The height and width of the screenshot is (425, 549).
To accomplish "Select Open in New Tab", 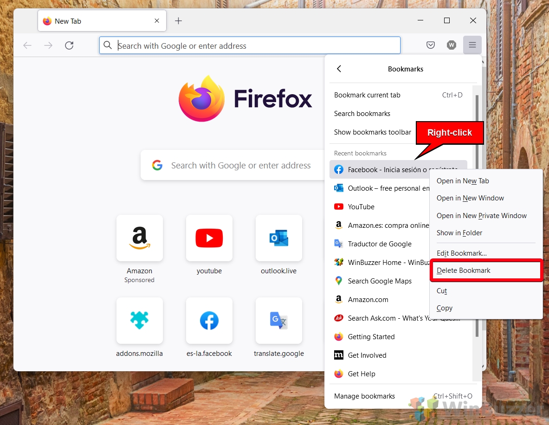I will [486, 180].
